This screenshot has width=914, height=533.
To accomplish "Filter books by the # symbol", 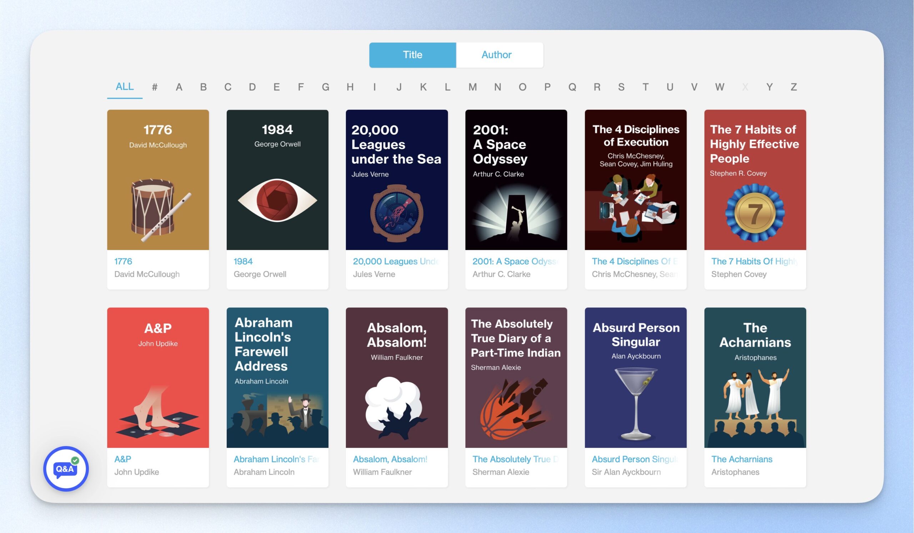I will 155,87.
